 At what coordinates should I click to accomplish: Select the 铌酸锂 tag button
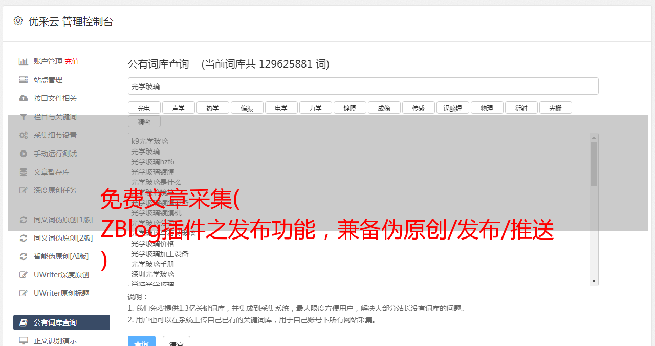point(452,107)
